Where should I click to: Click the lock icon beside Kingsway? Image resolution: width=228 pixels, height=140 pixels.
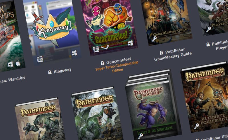point(50,72)
